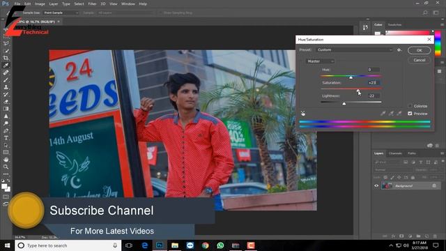Click the Add layer style fx icon
This screenshot has height=251, width=446.
[393, 236]
